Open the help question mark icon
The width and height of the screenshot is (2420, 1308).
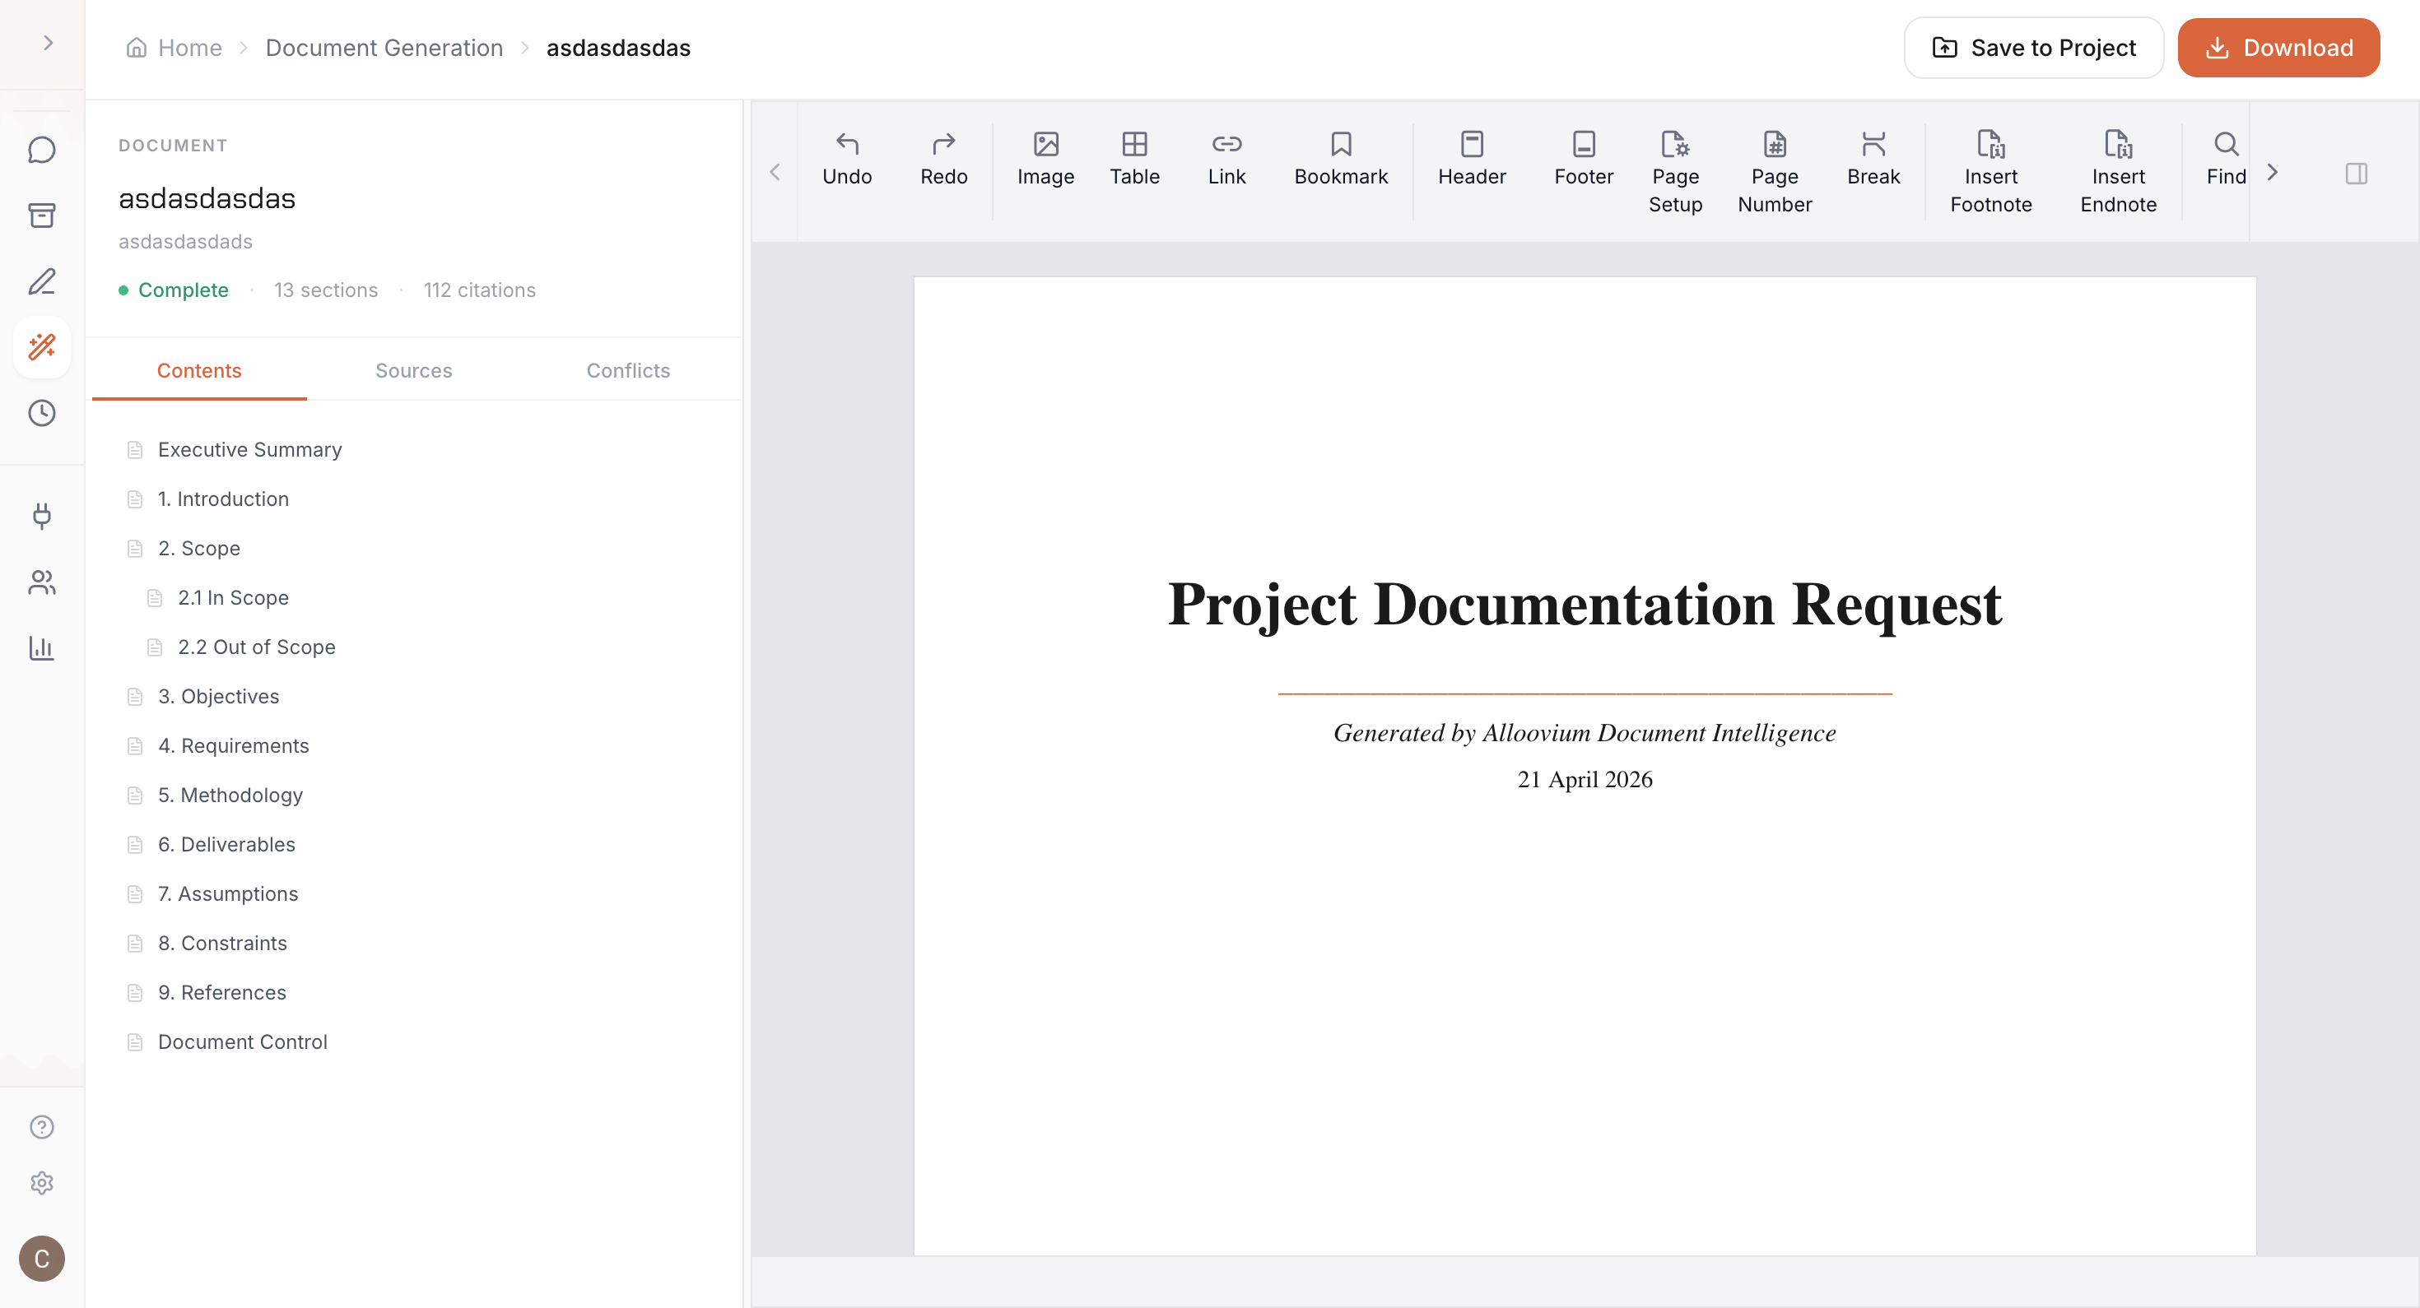tap(41, 1127)
